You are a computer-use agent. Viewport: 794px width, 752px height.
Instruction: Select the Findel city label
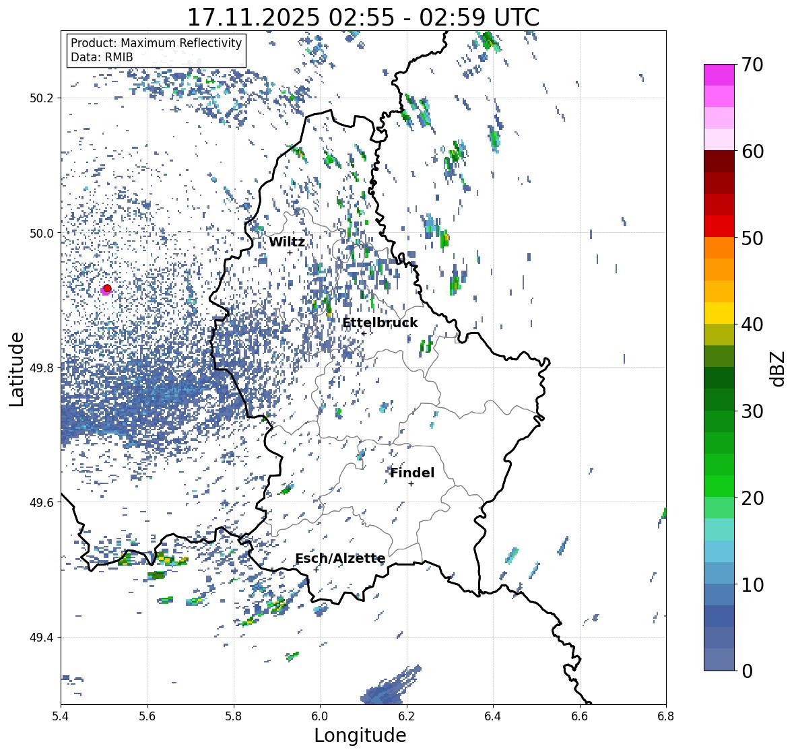pyautogui.click(x=412, y=473)
